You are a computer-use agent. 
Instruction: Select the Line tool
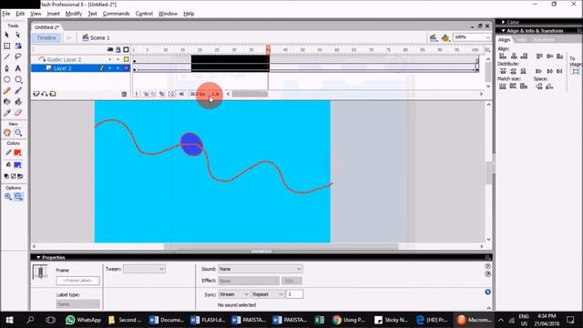(6, 56)
